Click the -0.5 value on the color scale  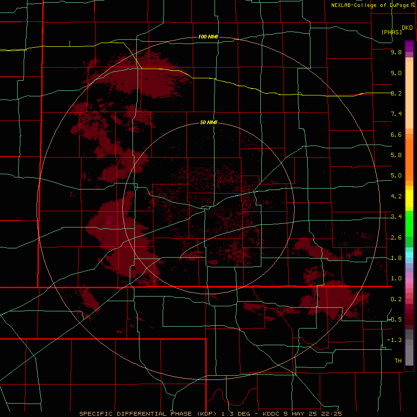394,320
